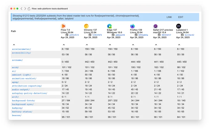Sort by Firefox 139 column caret
Screen dimensions: 210x131
coord(133,45)
